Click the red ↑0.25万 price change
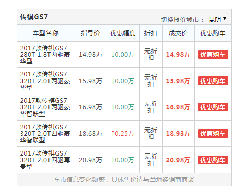Screen dimensions: 246x193 point(123,133)
